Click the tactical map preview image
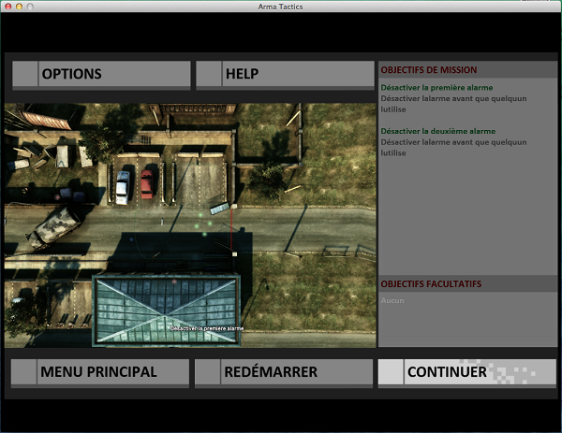This screenshot has width=562, height=433. [190, 225]
